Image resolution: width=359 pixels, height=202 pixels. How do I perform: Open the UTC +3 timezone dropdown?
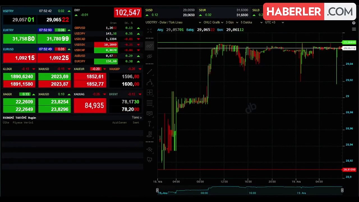pos(274,22)
